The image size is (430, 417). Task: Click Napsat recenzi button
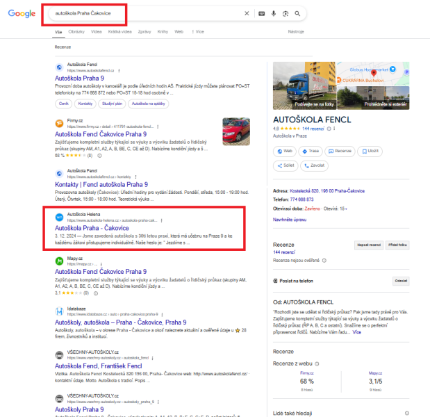pyautogui.click(x=369, y=245)
